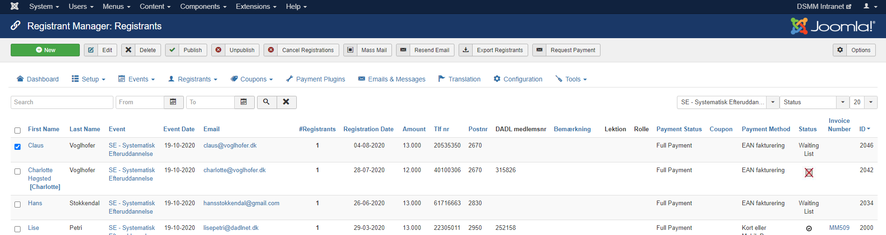Change the list limit dropdown showing 20
The image size is (886, 235).
point(863,102)
